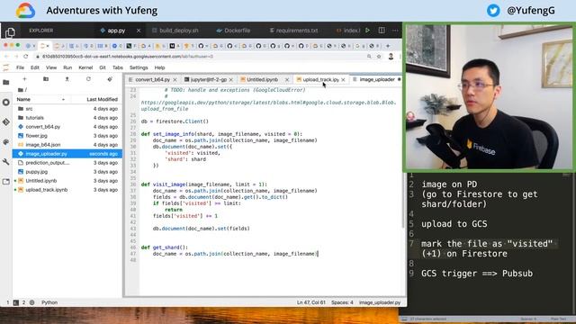Open the Twitter bird icon in header
The image size is (576, 324).
[x=493, y=10]
